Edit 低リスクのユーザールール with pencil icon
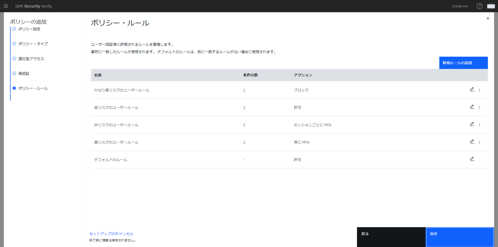This screenshot has height=247, width=498. (472, 107)
